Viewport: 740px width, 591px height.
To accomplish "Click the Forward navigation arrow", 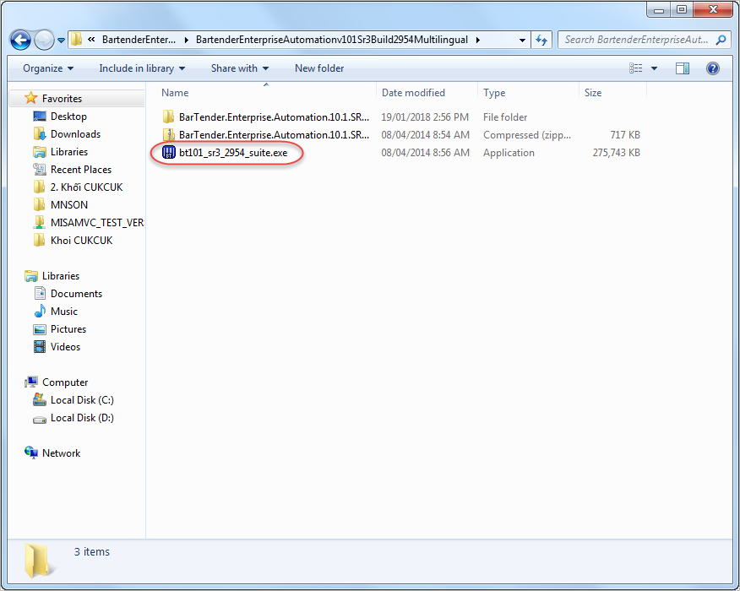I will pyautogui.click(x=45, y=40).
